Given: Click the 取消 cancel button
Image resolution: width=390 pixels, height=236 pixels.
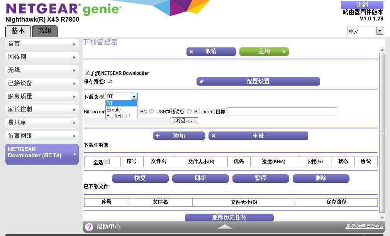Looking at the screenshot, I should [211, 51].
